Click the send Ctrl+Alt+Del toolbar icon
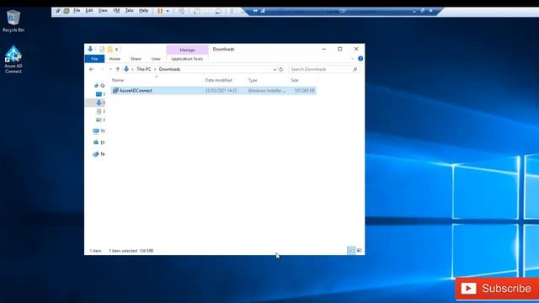The width and height of the screenshot is (539, 303). pos(181,11)
